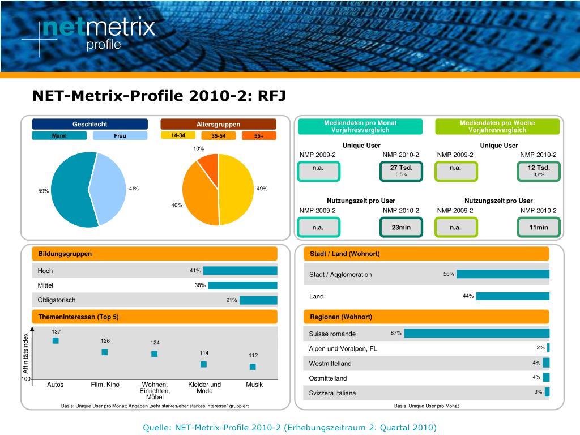Click the Film, Kino 126 marker
Viewport: 580px width, 435px height.
(x=105, y=352)
